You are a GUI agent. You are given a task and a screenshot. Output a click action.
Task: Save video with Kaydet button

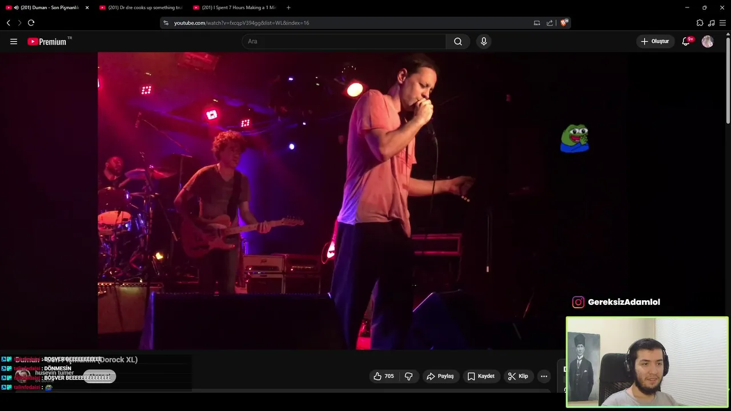point(481,376)
